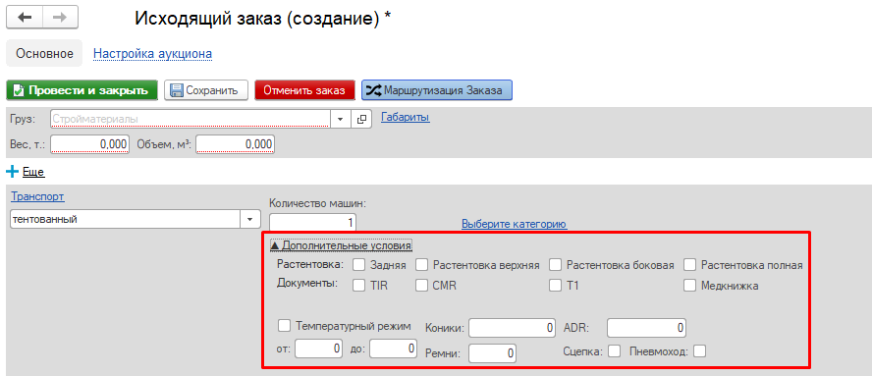The image size is (872, 376).
Task: Click the Сохранить button
Action: point(206,90)
